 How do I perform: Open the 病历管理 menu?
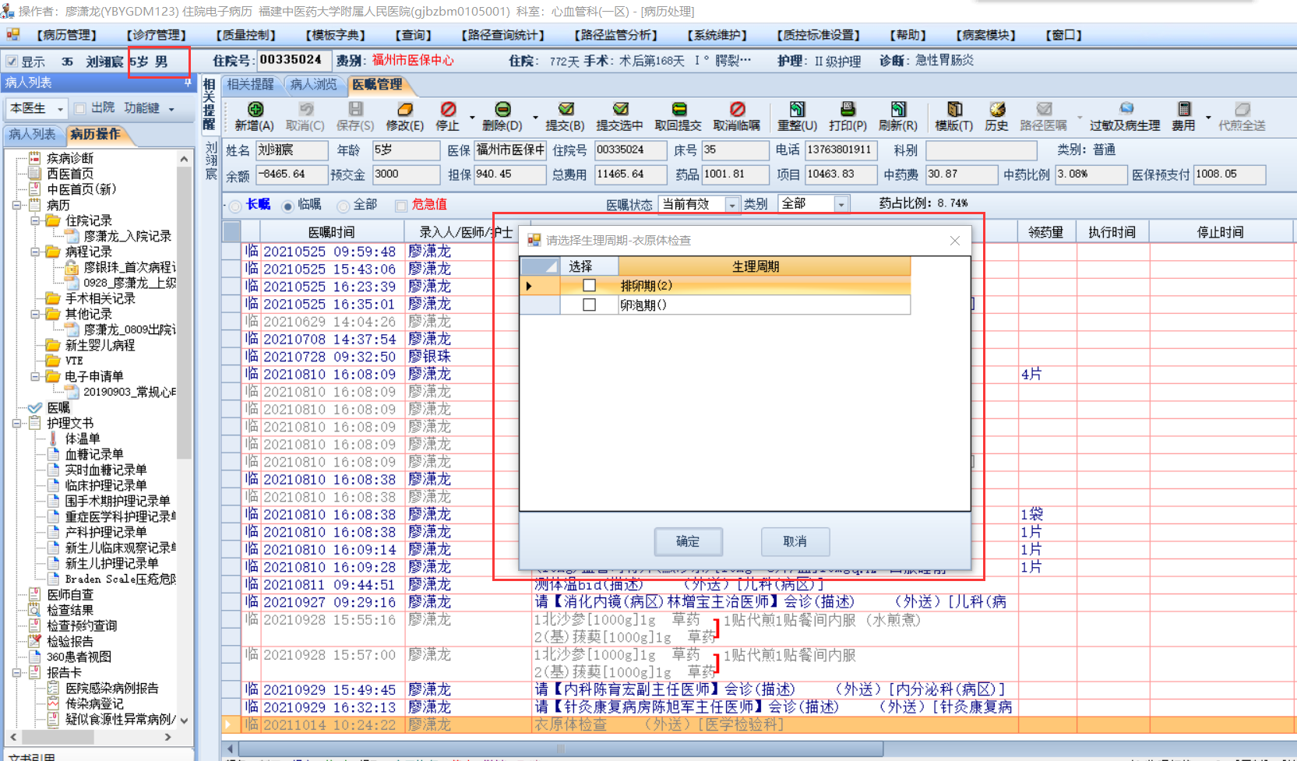pos(66,35)
